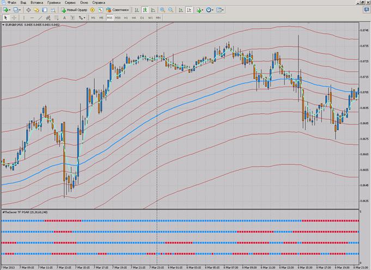
Task: Select the M15 timeframe button
Action: click(x=110, y=18)
